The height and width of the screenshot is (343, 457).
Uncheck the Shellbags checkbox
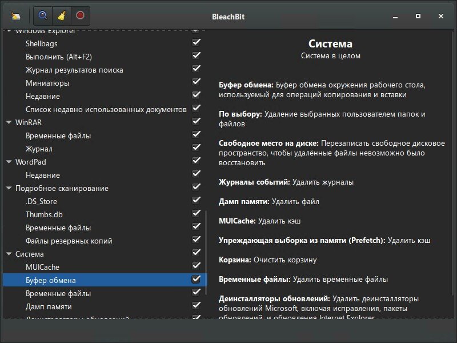tap(196, 42)
